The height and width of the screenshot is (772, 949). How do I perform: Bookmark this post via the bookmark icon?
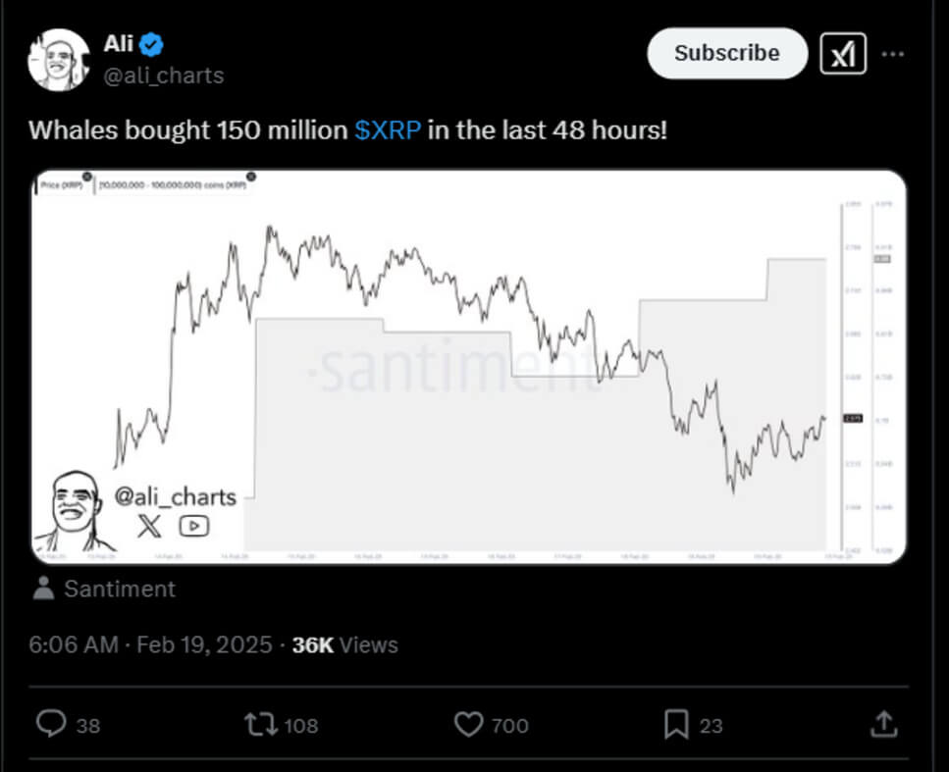click(x=676, y=724)
